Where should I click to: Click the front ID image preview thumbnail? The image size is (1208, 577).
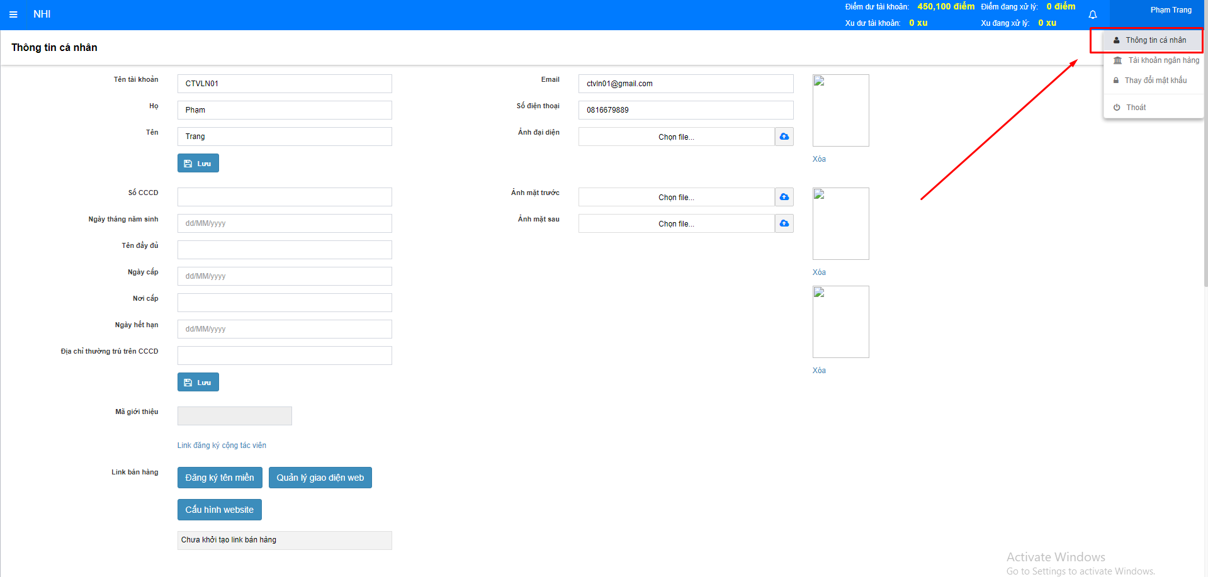click(x=840, y=224)
